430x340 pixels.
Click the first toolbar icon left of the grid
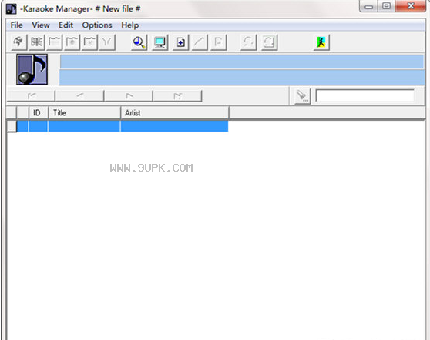click(x=19, y=42)
